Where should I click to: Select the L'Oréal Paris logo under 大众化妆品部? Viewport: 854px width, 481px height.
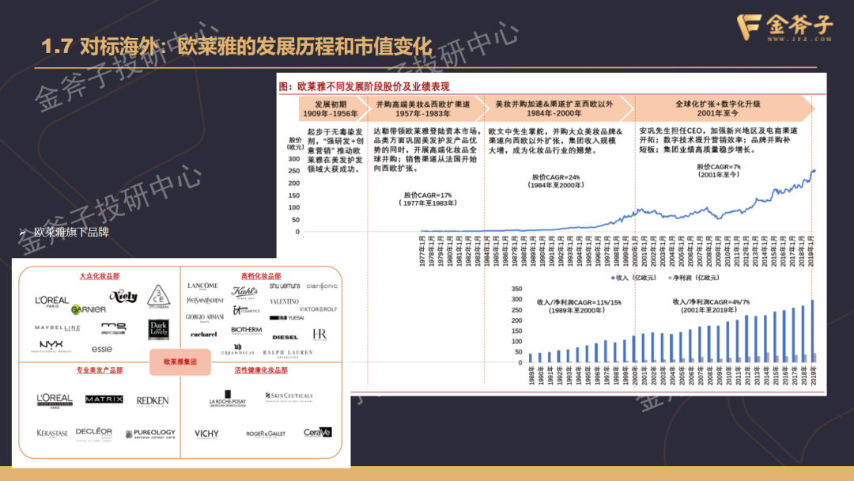[51, 301]
